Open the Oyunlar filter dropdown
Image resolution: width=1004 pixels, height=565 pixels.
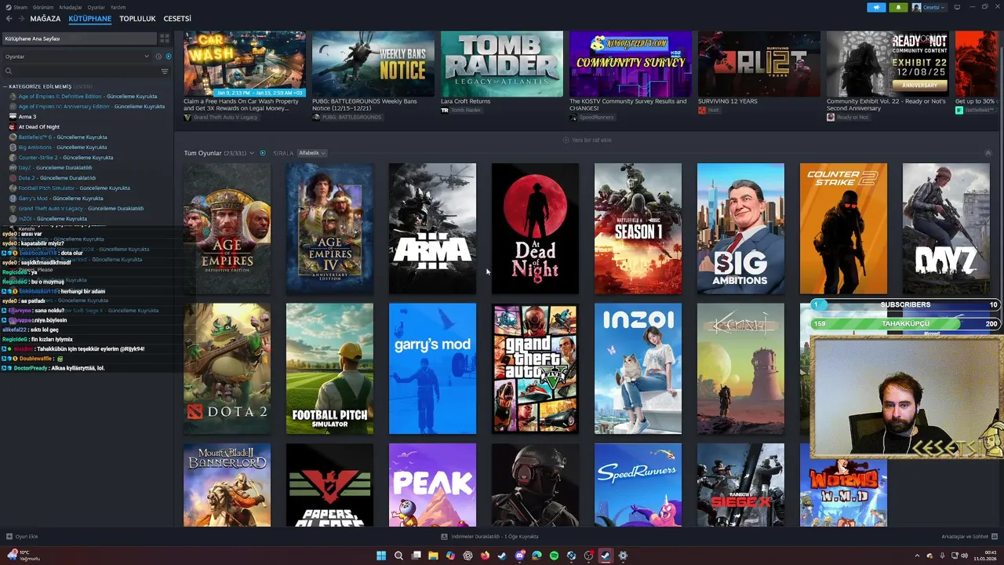pos(77,56)
